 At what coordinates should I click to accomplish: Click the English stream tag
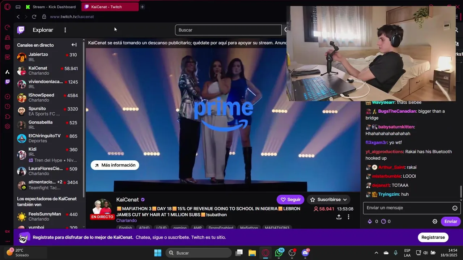click(126, 228)
